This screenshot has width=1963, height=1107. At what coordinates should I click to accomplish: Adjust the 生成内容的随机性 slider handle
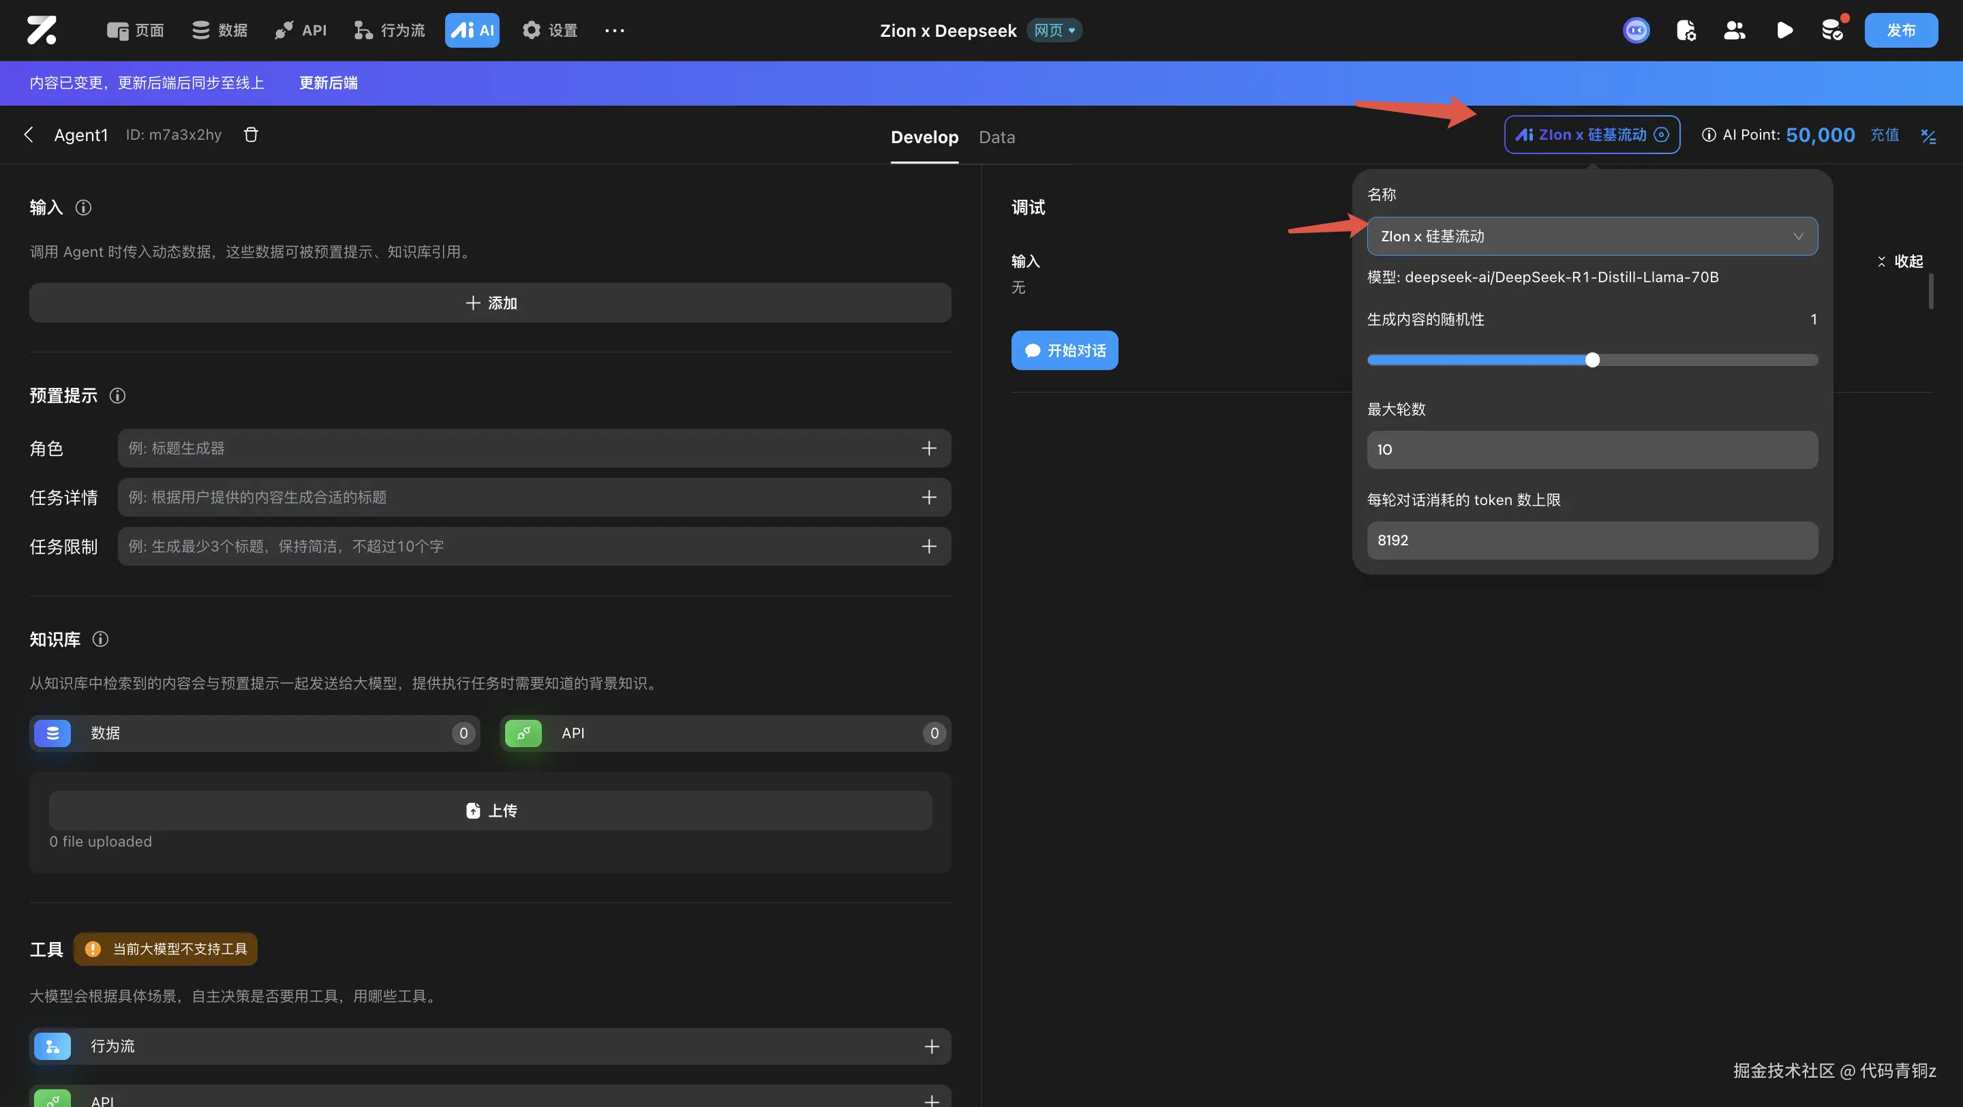(x=1592, y=361)
